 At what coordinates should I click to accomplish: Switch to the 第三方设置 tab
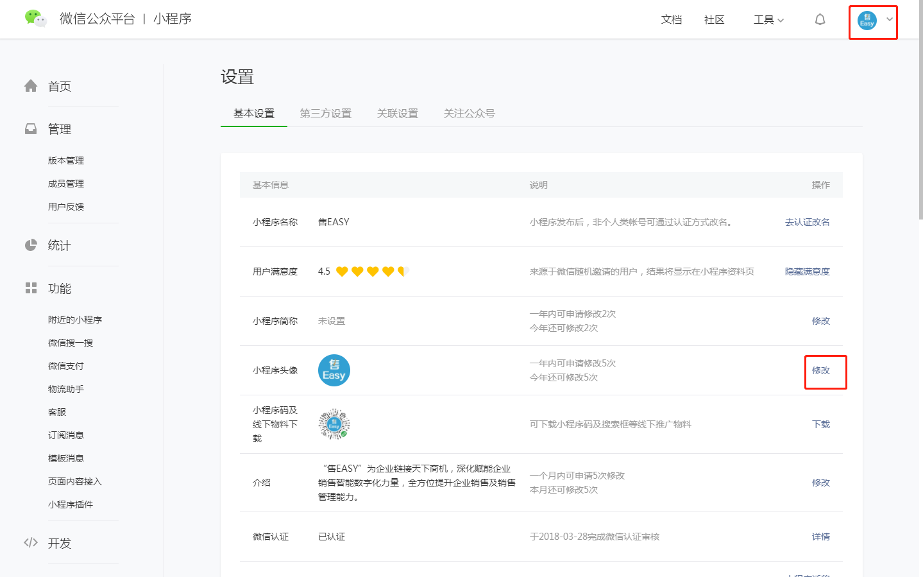pyautogui.click(x=326, y=114)
